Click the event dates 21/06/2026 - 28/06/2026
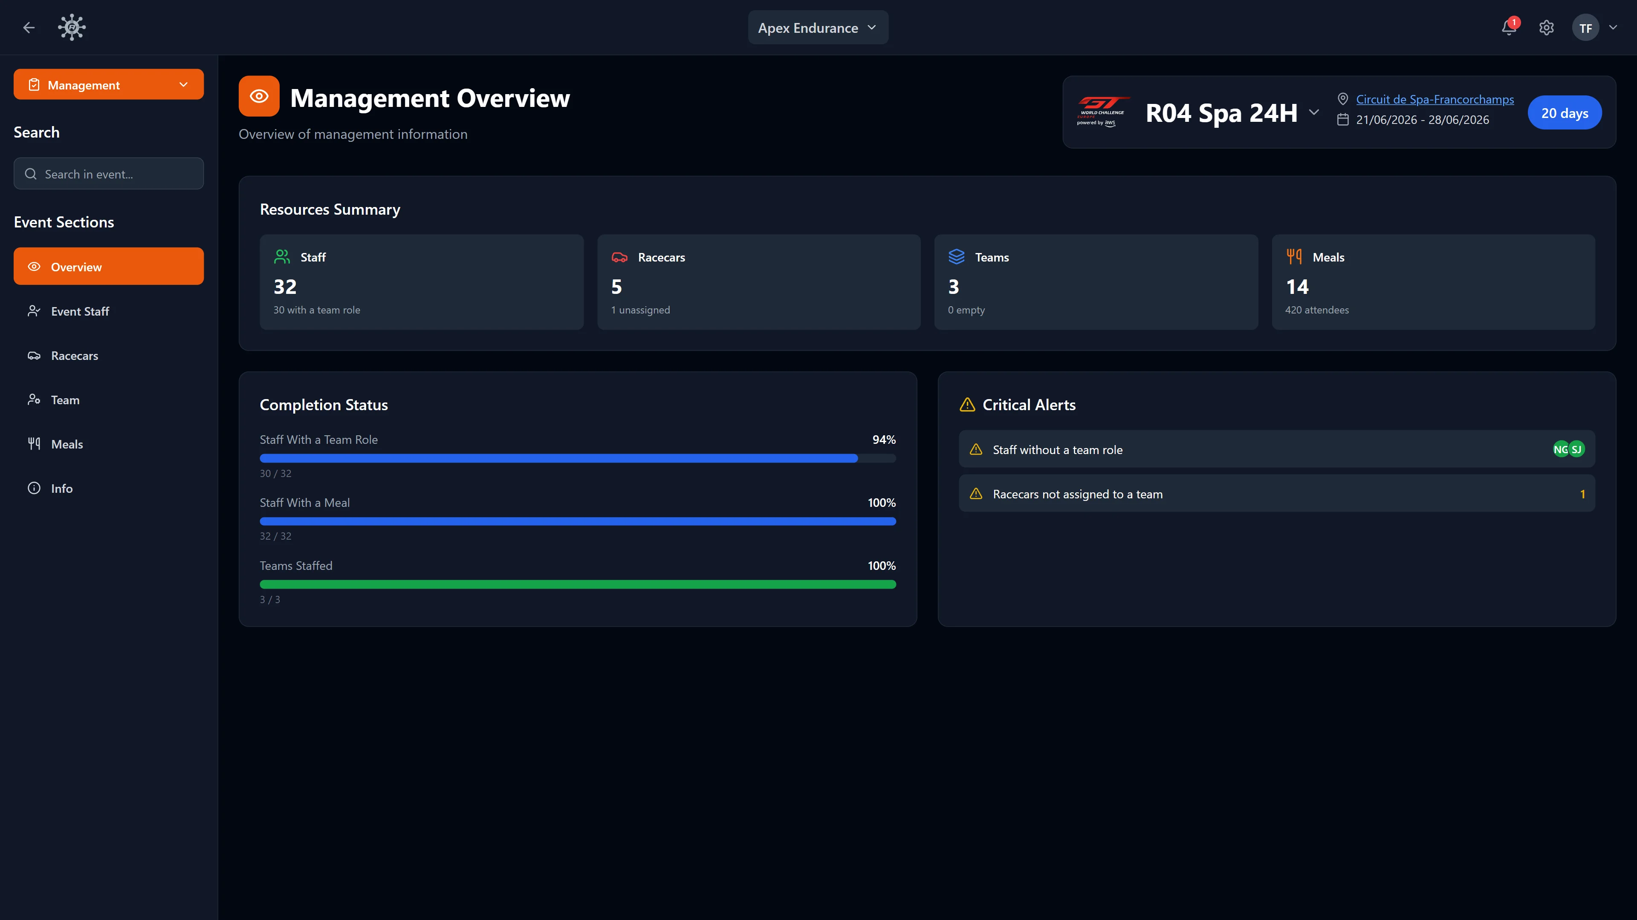Screen dimensions: 1637x920 (x=1422, y=119)
